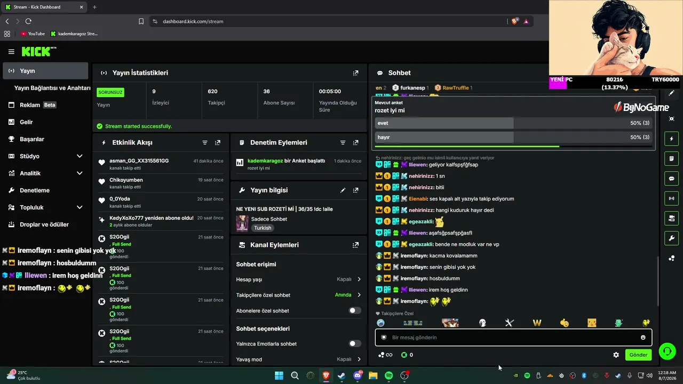Click the Kick logo
The width and height of the screenshot is (683, 384).
(38, 51)
